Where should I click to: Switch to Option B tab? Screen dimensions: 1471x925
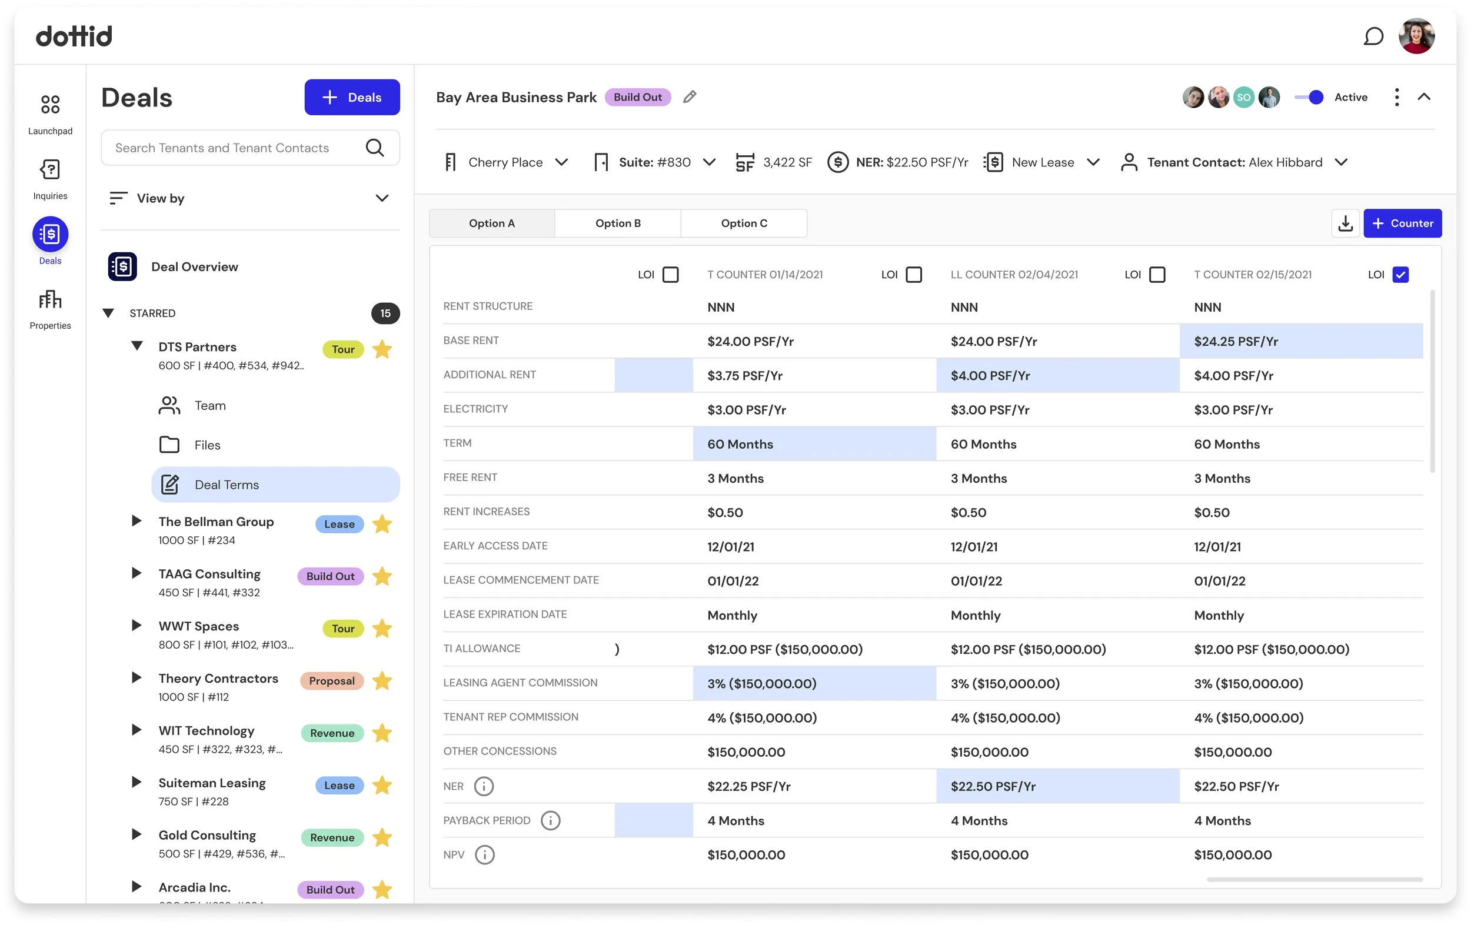[618, 223]
